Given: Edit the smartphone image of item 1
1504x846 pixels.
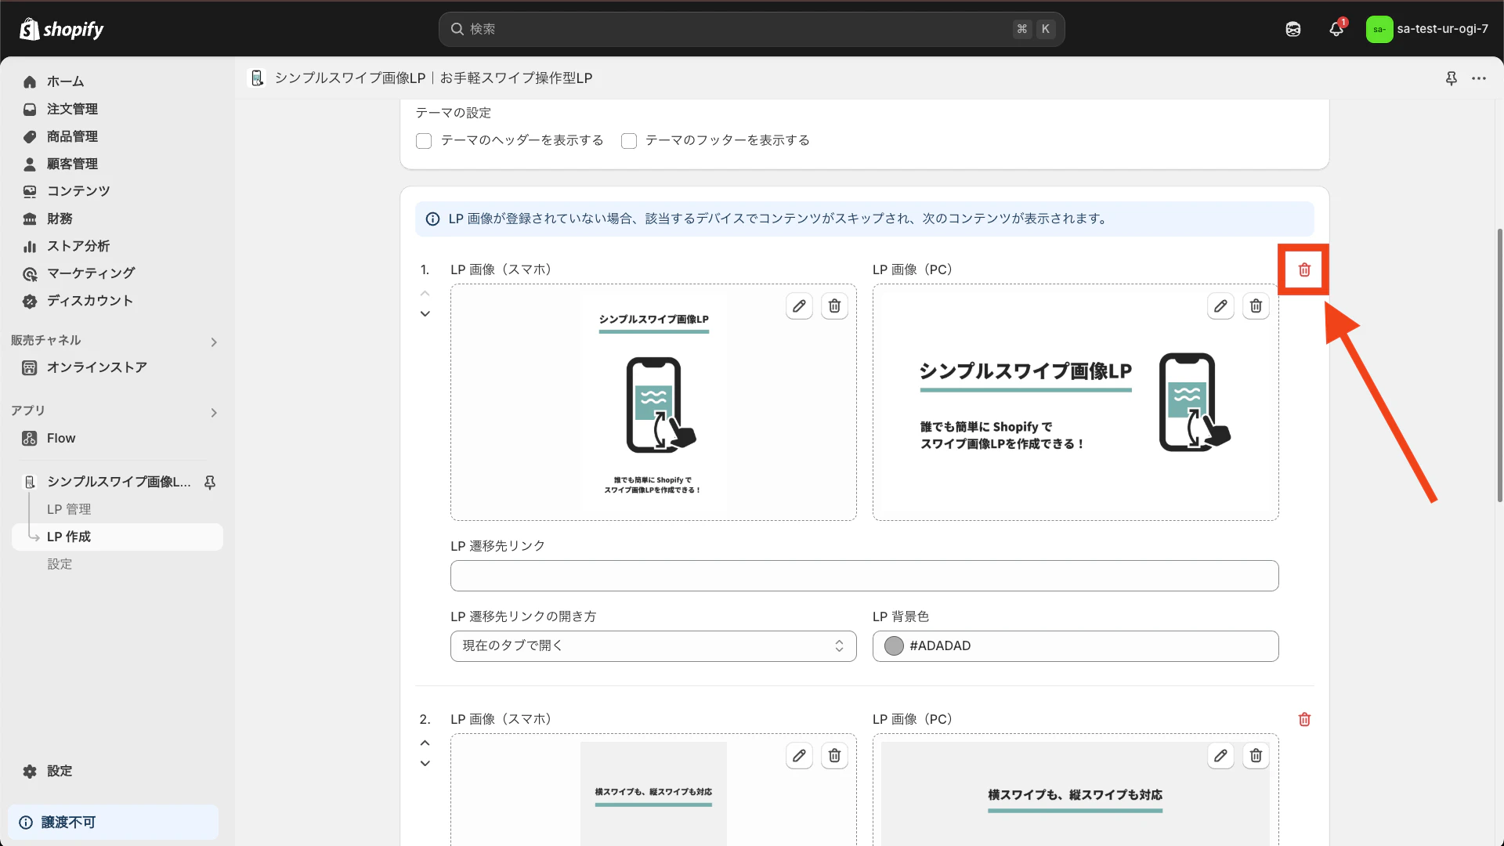Looking at the screenshot, I should [x=799, y=306].
